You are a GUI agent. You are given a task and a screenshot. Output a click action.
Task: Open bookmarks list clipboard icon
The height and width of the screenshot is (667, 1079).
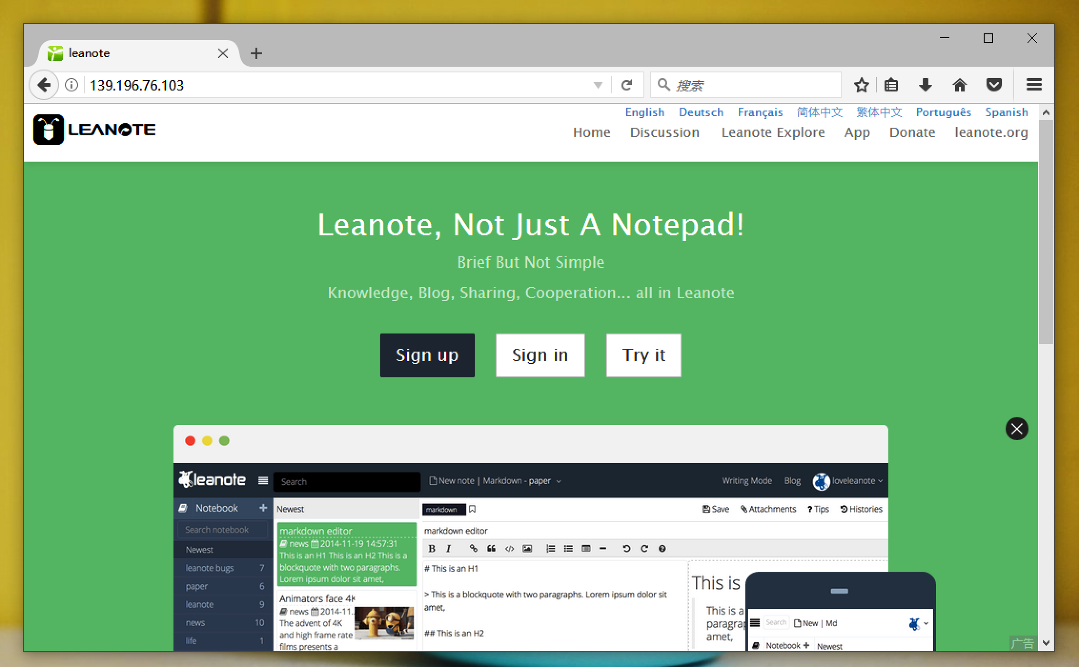[891, 85]
